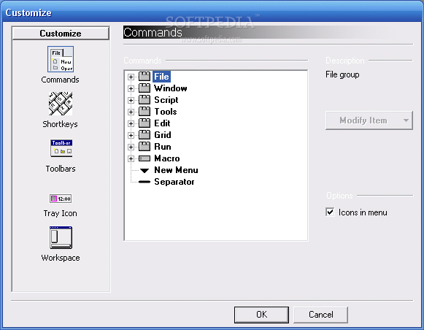Screen dimensions: 424x330
Task: Select the Edit tree item
Action: 162,123
